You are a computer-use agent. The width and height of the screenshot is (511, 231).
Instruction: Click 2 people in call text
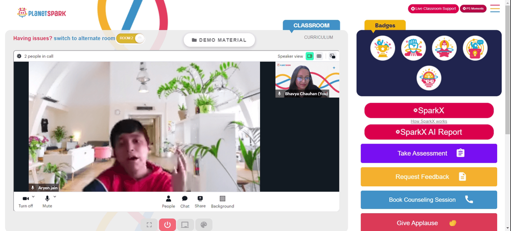39,56
